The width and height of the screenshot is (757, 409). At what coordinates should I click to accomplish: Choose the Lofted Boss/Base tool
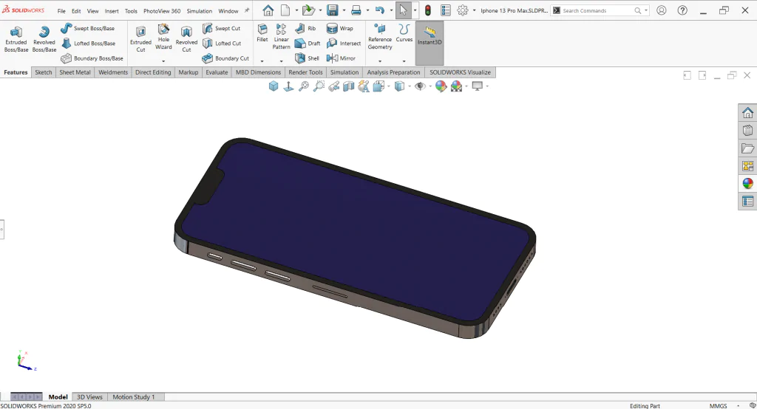point(89,44)
